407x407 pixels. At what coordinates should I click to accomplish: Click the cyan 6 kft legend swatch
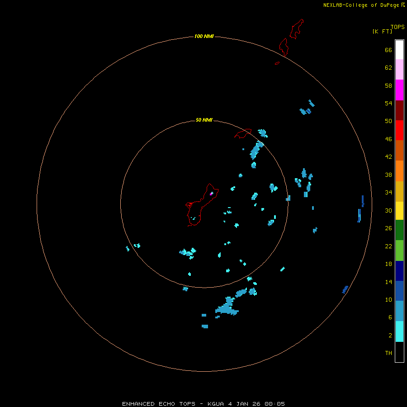(x=399, y=331)
